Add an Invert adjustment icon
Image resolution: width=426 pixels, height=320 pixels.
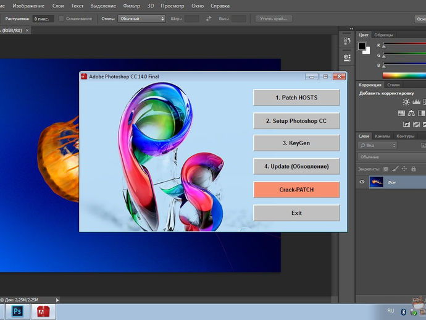click(406, 124)
